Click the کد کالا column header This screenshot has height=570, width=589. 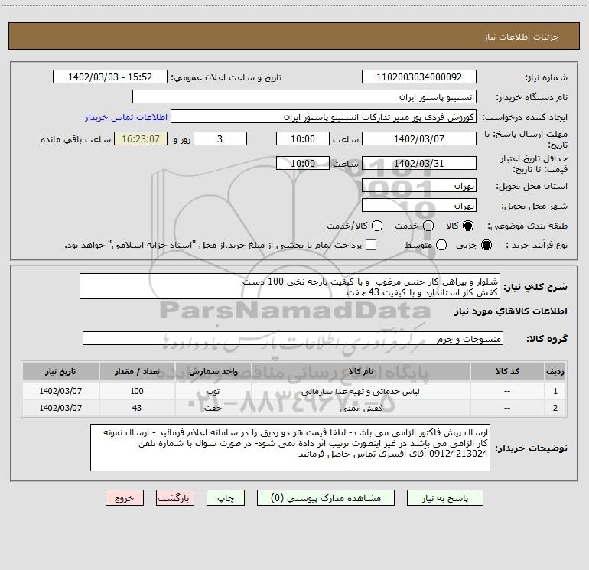coord(507,371)
